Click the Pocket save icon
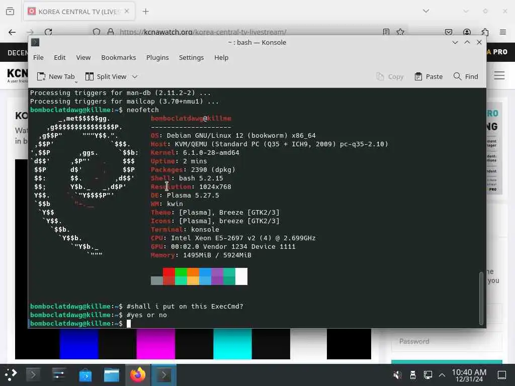Viewport: 515px width, 386px height. tap(448, 32)
